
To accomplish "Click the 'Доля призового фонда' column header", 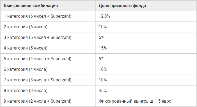I will click(146, 6).
